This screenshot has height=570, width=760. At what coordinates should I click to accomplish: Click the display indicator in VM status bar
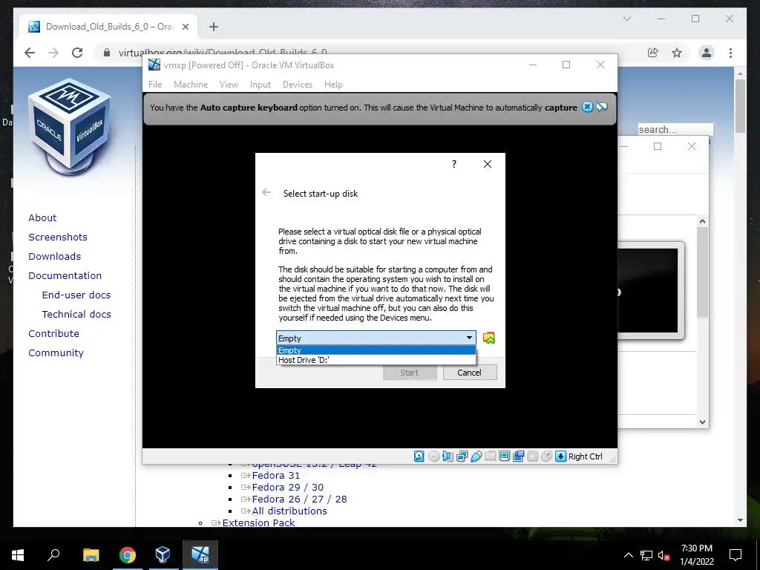(x=504, y=456)
